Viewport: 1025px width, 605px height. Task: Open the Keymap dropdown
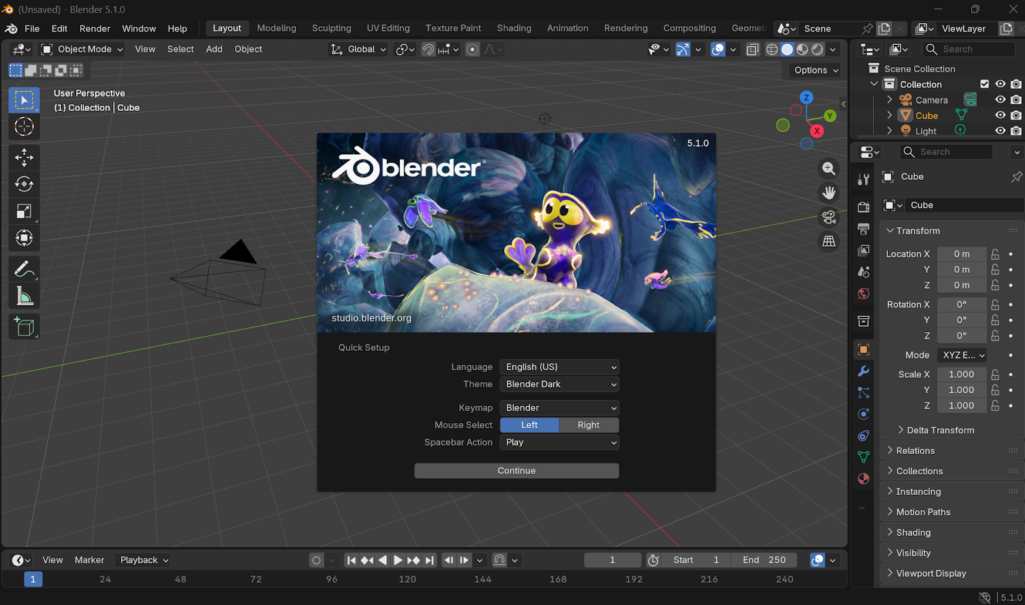tap(559, 408)
